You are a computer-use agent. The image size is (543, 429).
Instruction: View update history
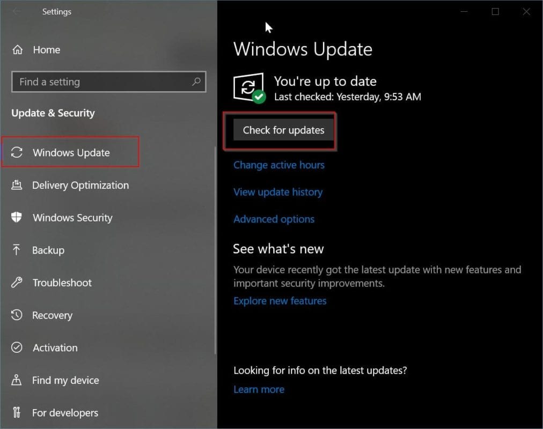click(x=278, y=192)
